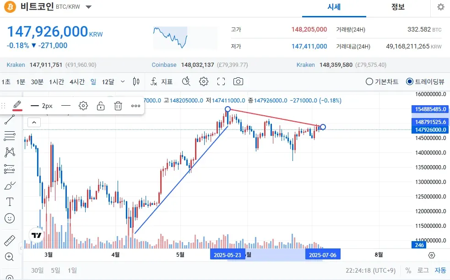Switch to the 시세 tab
450x280 pixels.
[x=334, y=7]
